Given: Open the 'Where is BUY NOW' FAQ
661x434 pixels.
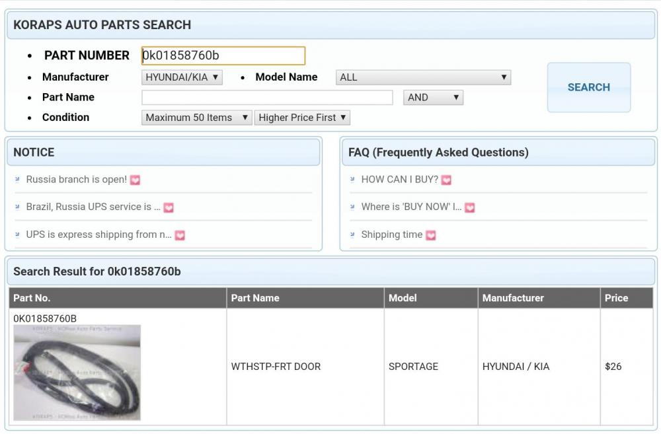Looking at the screenshot, I should 411,207.
